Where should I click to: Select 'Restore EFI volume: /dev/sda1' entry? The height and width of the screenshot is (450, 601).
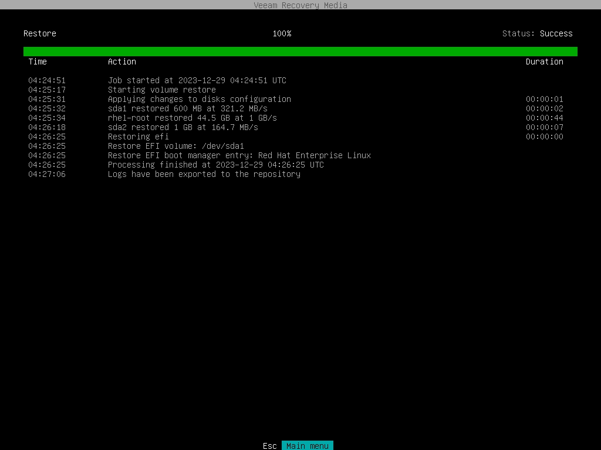click(x=175, y=146)
